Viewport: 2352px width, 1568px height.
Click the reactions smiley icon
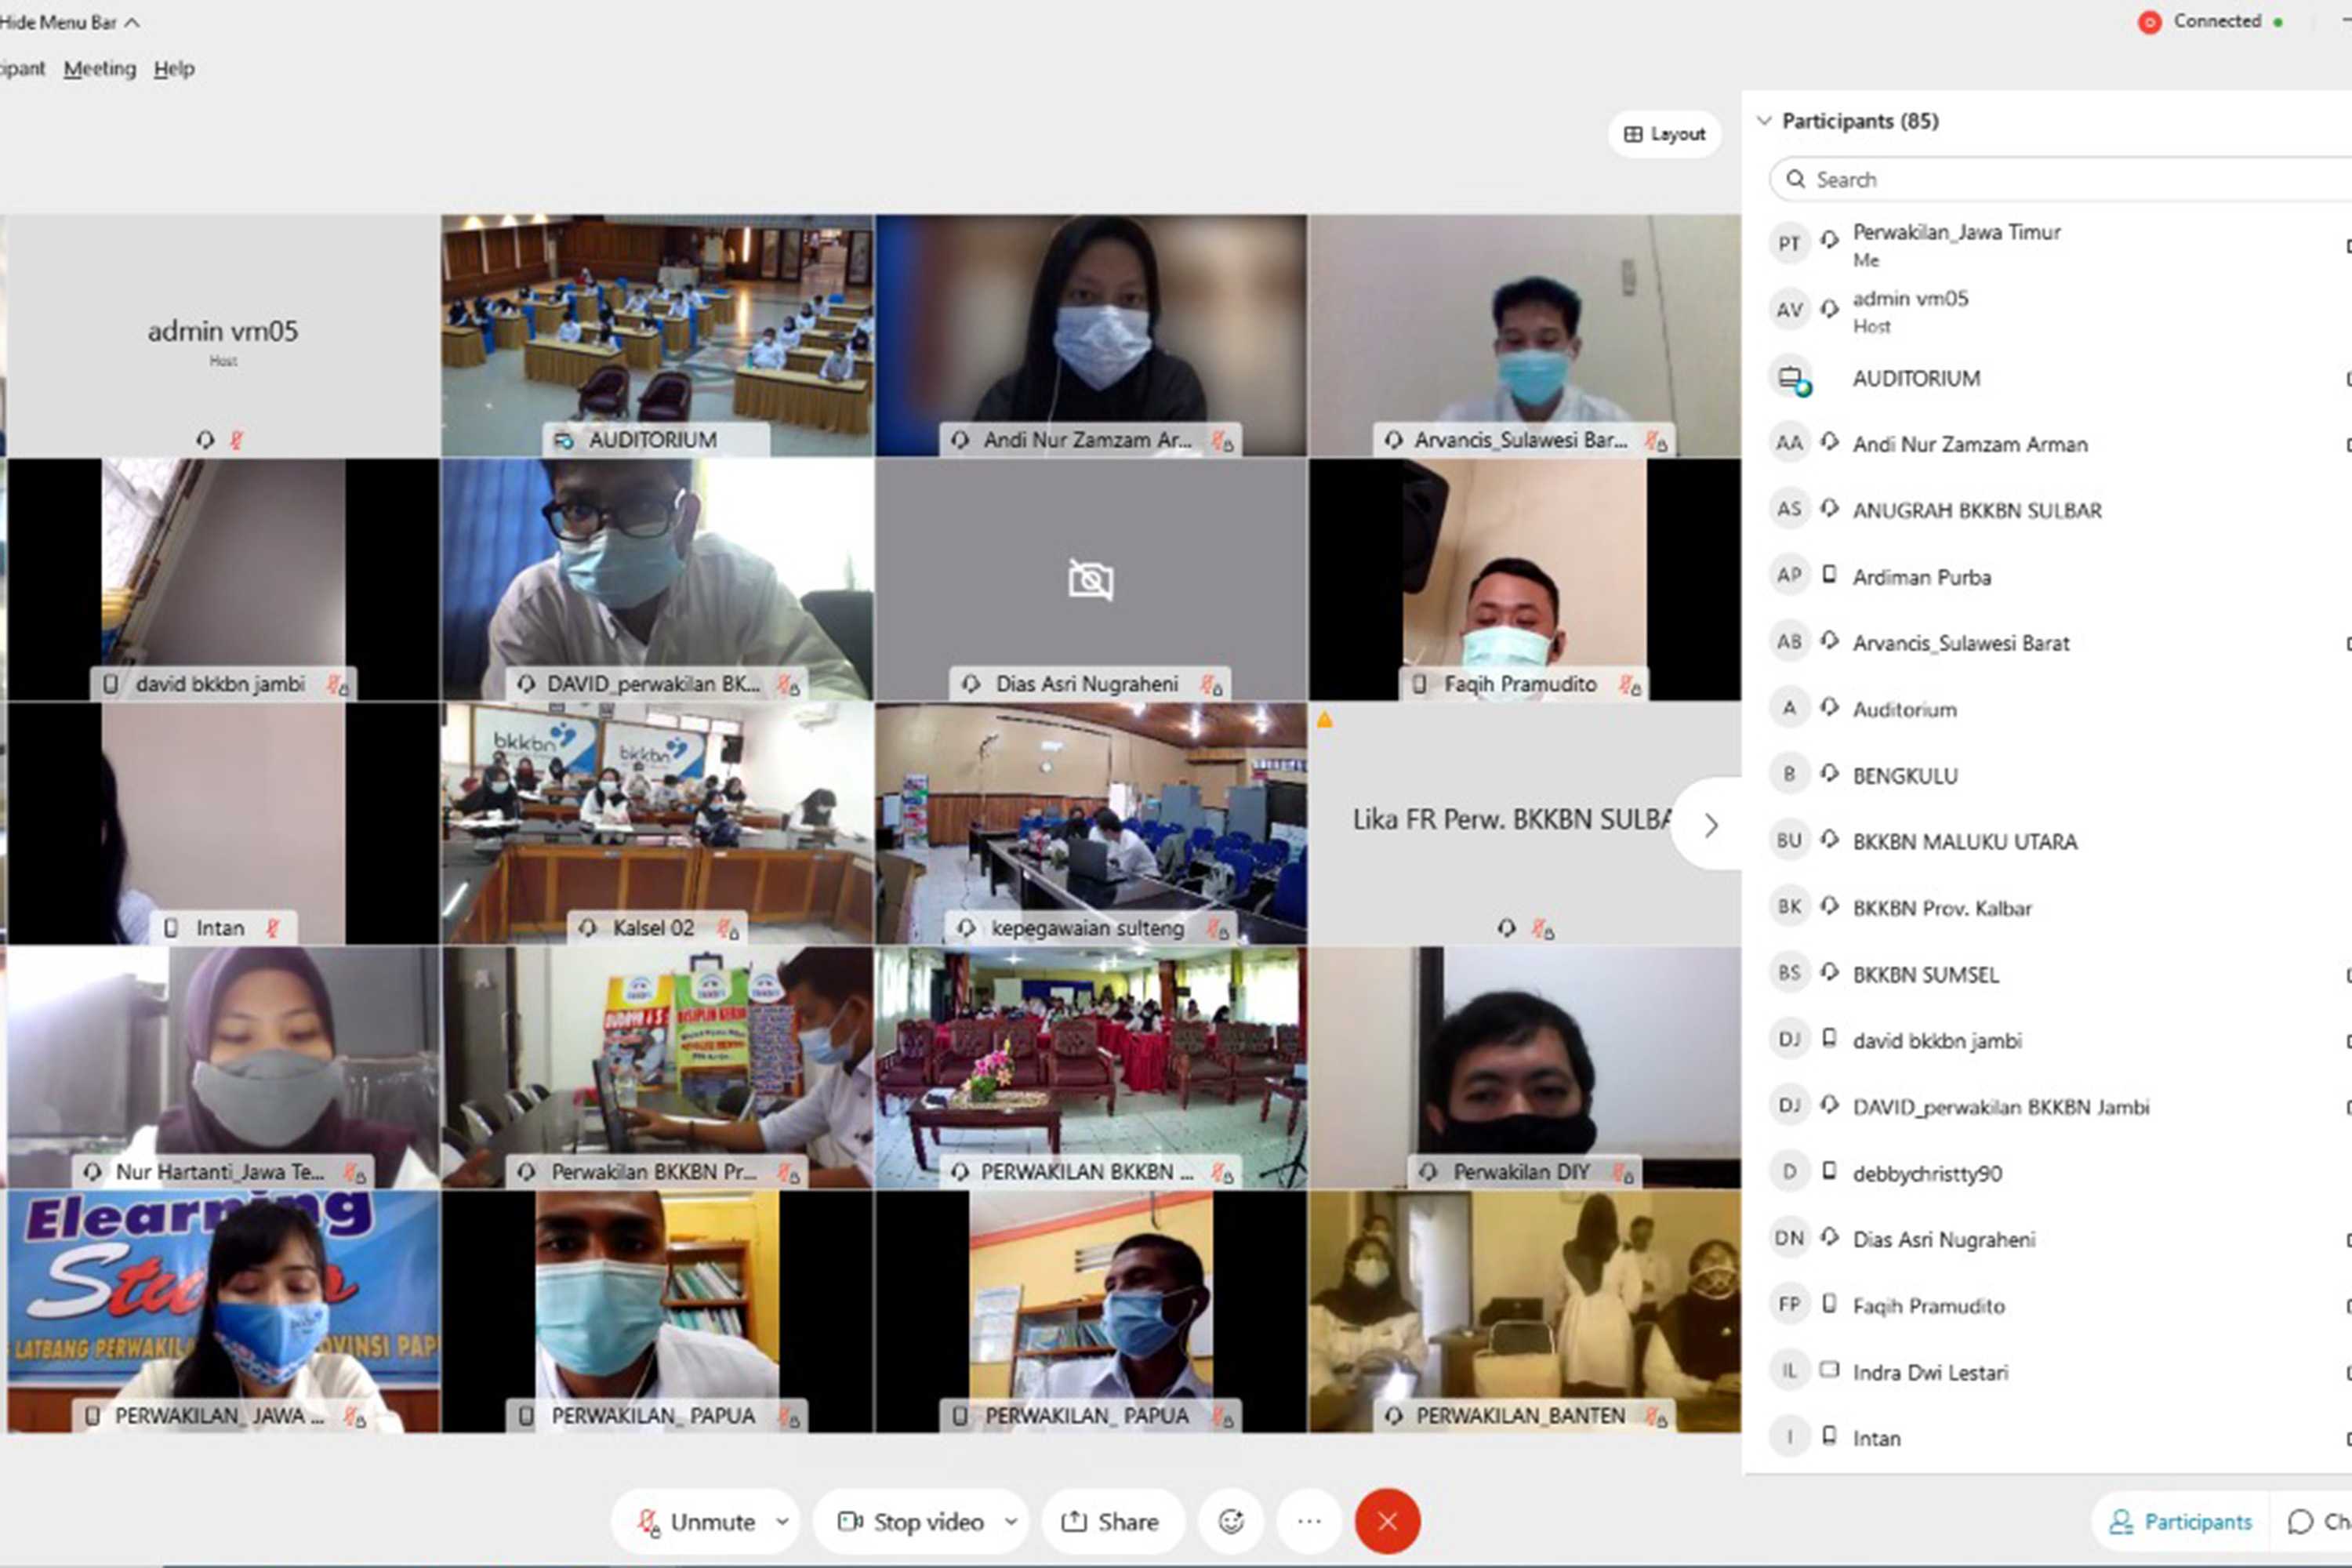click(1231, 1521)
